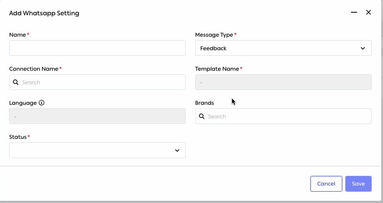Open the empty Status dropdown
Screen dimensions: 383x203
(97, 150)
